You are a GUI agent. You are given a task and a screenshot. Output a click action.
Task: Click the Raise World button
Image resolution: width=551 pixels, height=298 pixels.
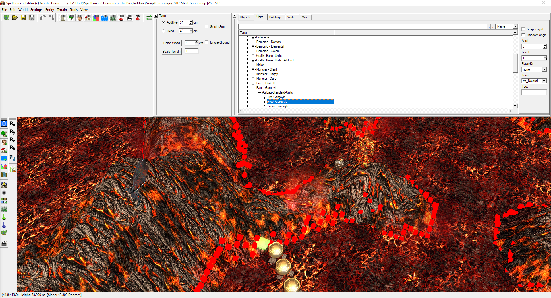coord(171,43)
